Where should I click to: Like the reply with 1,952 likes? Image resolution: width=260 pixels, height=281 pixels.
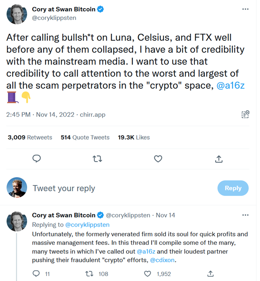click(x=149, y=274)
